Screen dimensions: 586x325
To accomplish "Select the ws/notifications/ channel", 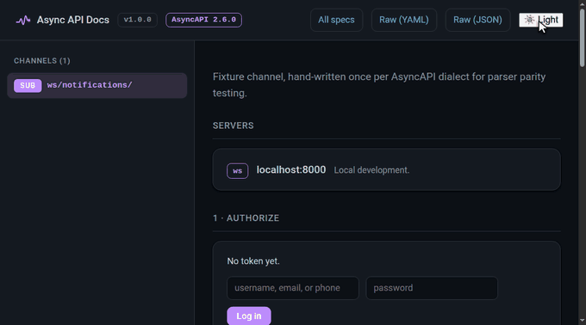I will [97, 86].
